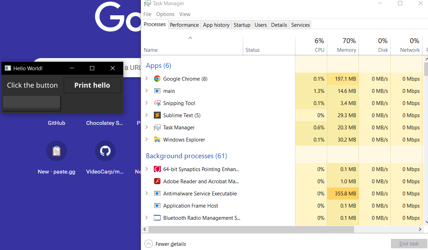The width and height of the screenshot is (428, 250).
Task: Click the Snipping Tool scissors icon
Action: click(x=157, y=103)
